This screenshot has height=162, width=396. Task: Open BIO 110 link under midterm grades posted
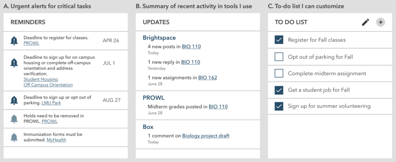pos(218,107)
